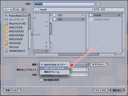Screen dimensions: 128x96
Task: Click the 新規フォルダ button
Action: pyautogui.click(x=12, y=90)
